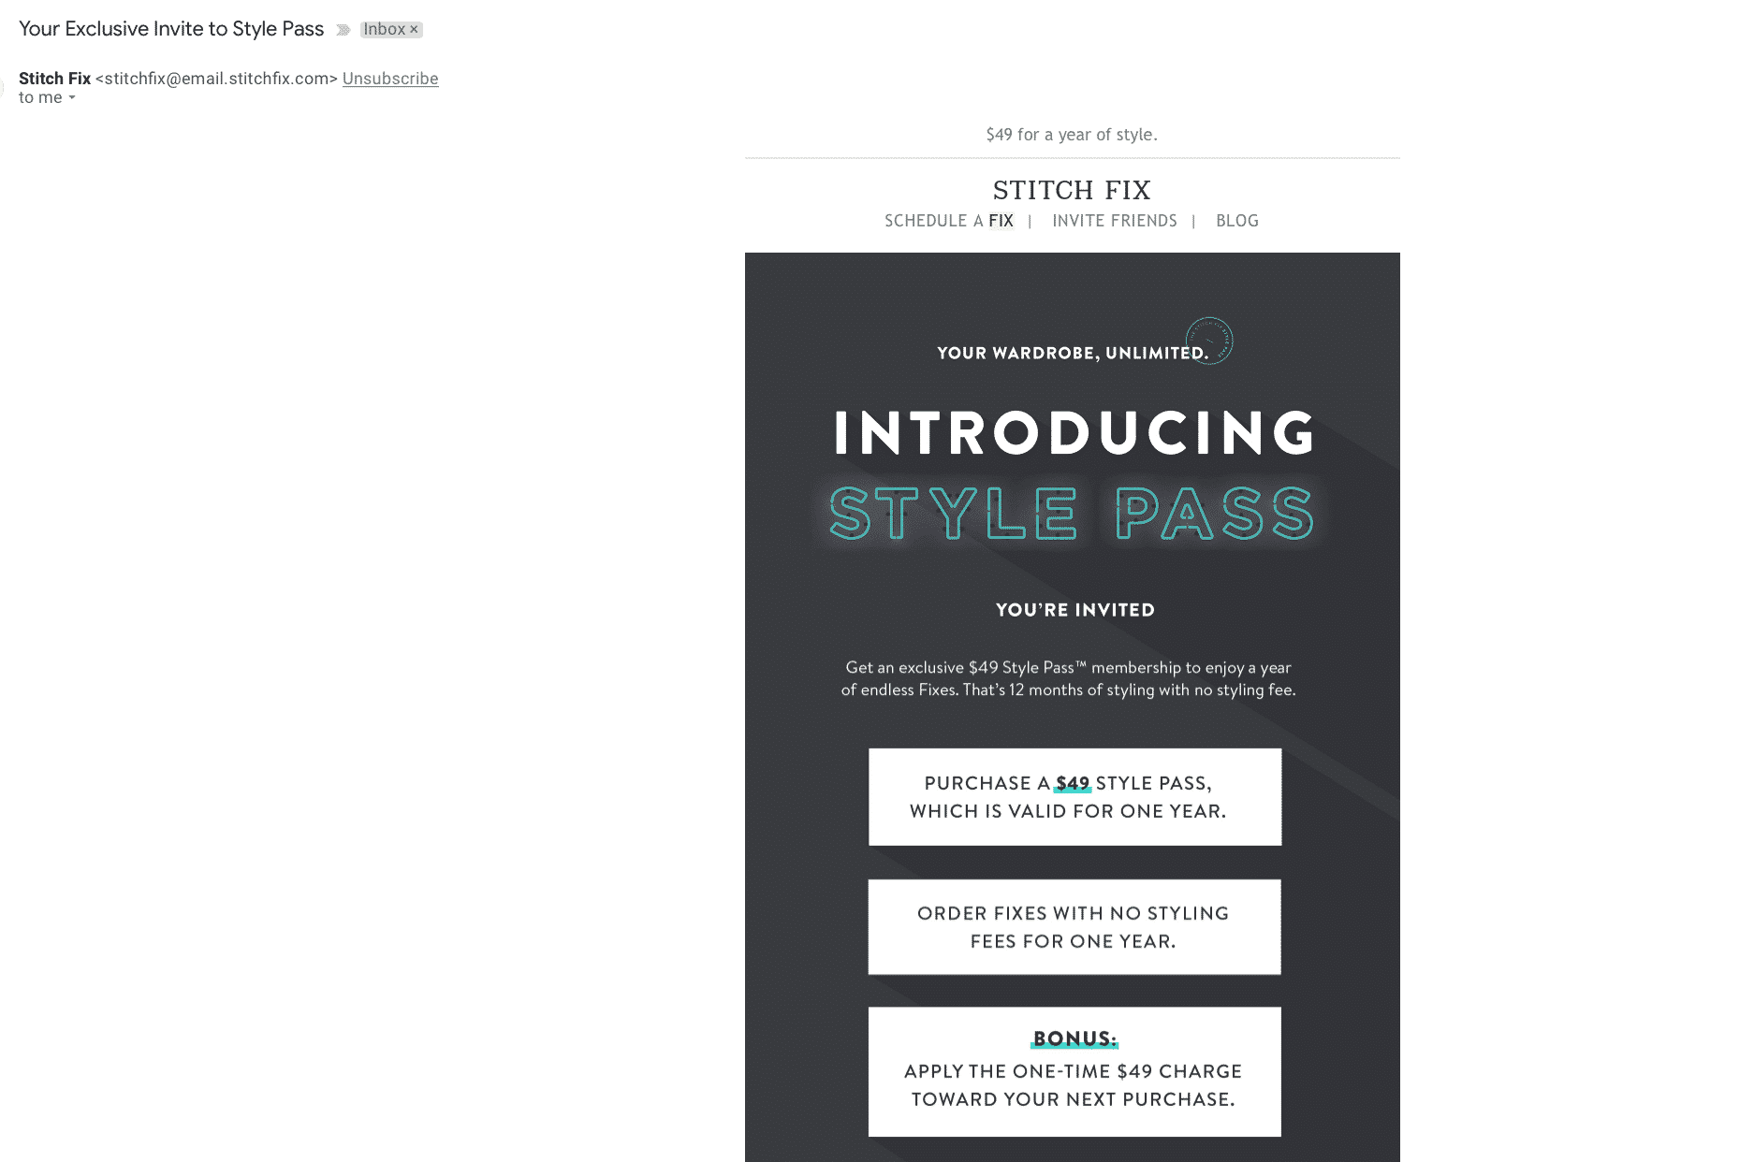Expand the "to me" recipient details arrow
Viewport: 1754px width, 1162px height.
tap(72, 98)
